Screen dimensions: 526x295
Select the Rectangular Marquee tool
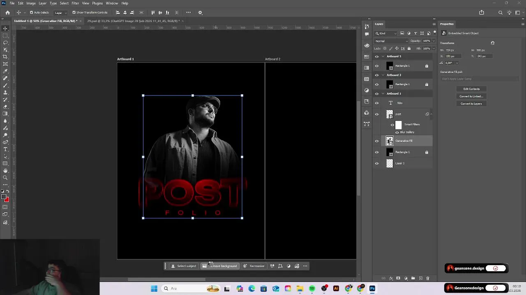[5, 36]
